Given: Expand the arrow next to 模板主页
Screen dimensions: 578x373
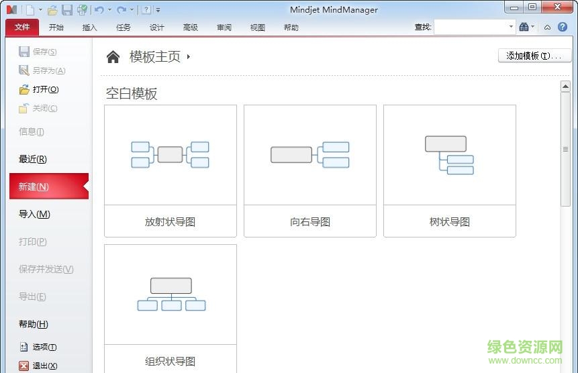Looking at the screenshot, I should coord(189,57).
